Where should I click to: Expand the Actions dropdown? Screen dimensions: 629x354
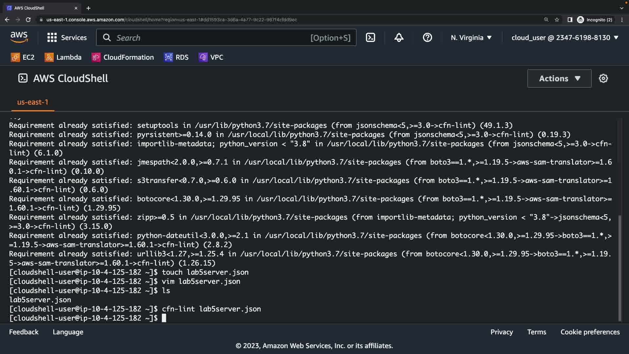(x=559, y=78)
